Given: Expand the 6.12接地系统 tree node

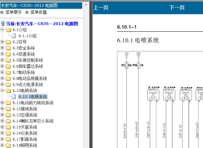Looking at the screenshot, I should pos(2,108).
